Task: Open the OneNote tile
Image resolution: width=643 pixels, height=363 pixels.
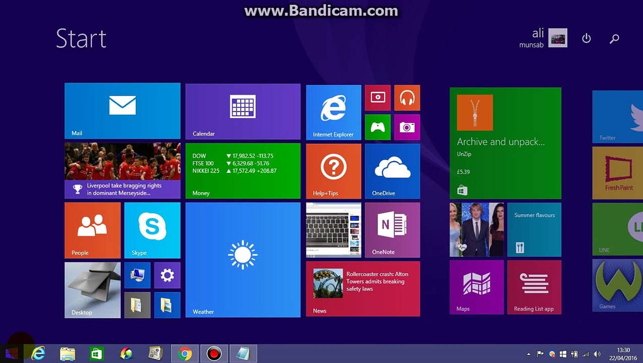Action: click(392, 230)
